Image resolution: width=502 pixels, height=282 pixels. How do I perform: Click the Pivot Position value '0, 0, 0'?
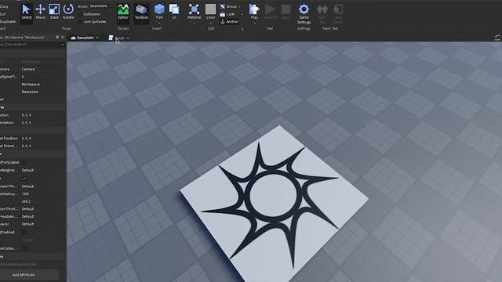[x=26, y=139]
